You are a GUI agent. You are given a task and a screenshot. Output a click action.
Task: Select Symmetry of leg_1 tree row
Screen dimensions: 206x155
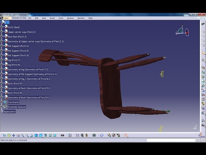click(x=29, y=79)
